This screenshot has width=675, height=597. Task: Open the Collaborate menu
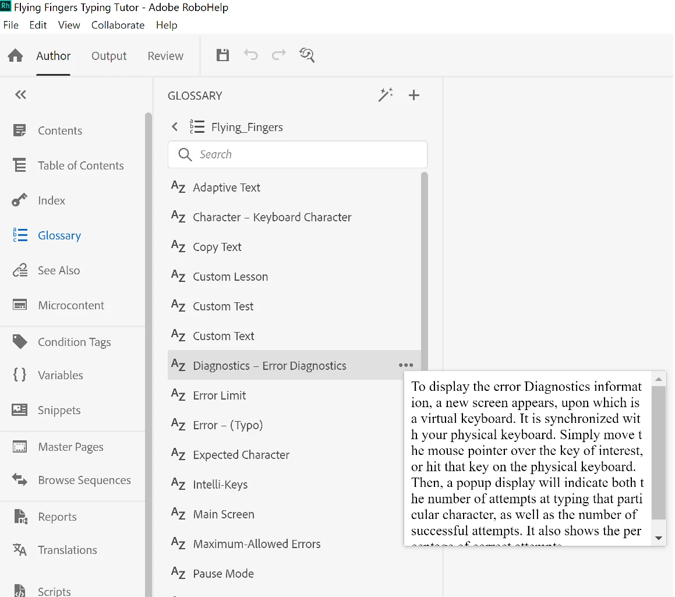click(118, 25)
